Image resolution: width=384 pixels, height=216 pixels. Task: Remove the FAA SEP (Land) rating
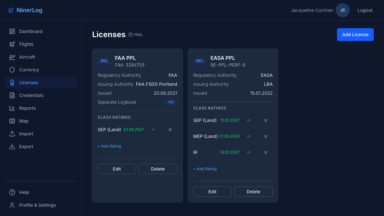[x=170, y=130]
